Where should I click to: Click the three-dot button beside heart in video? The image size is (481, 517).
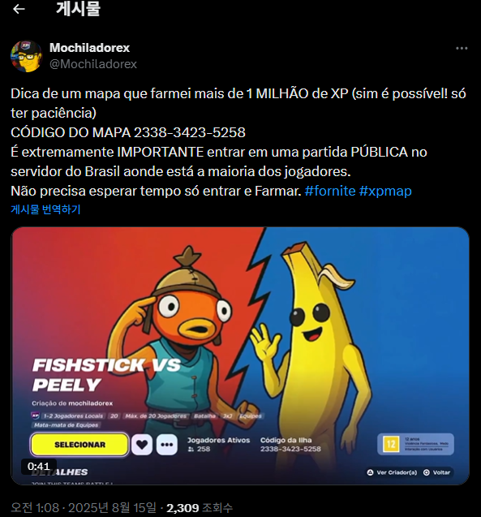pos(167,445)
